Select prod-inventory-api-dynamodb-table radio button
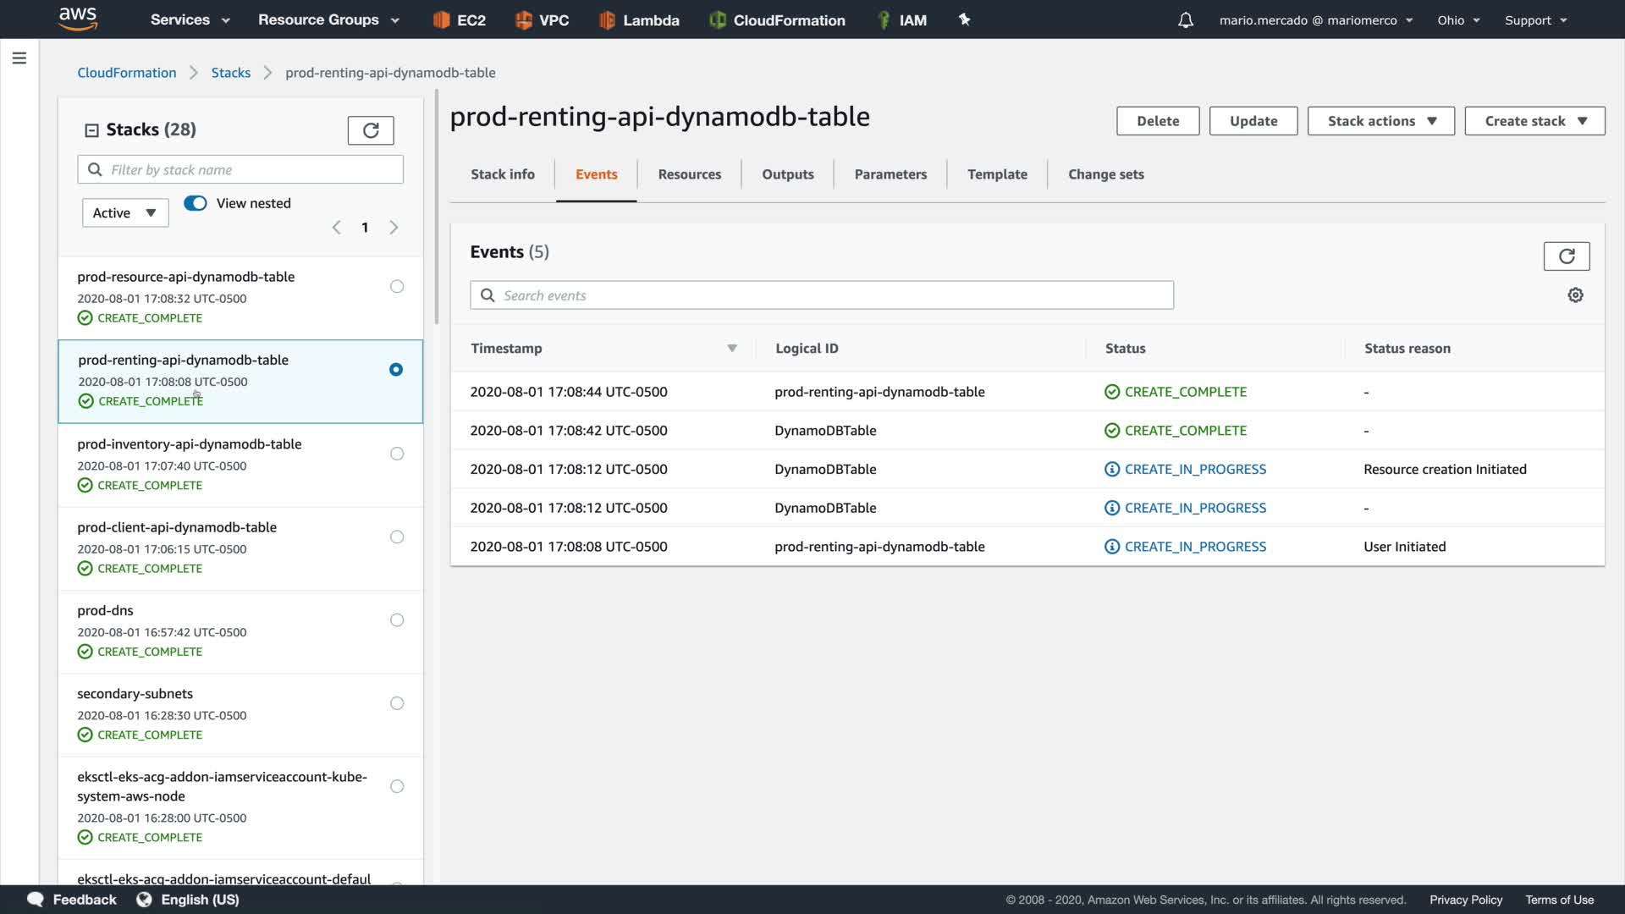 point(397,454)
